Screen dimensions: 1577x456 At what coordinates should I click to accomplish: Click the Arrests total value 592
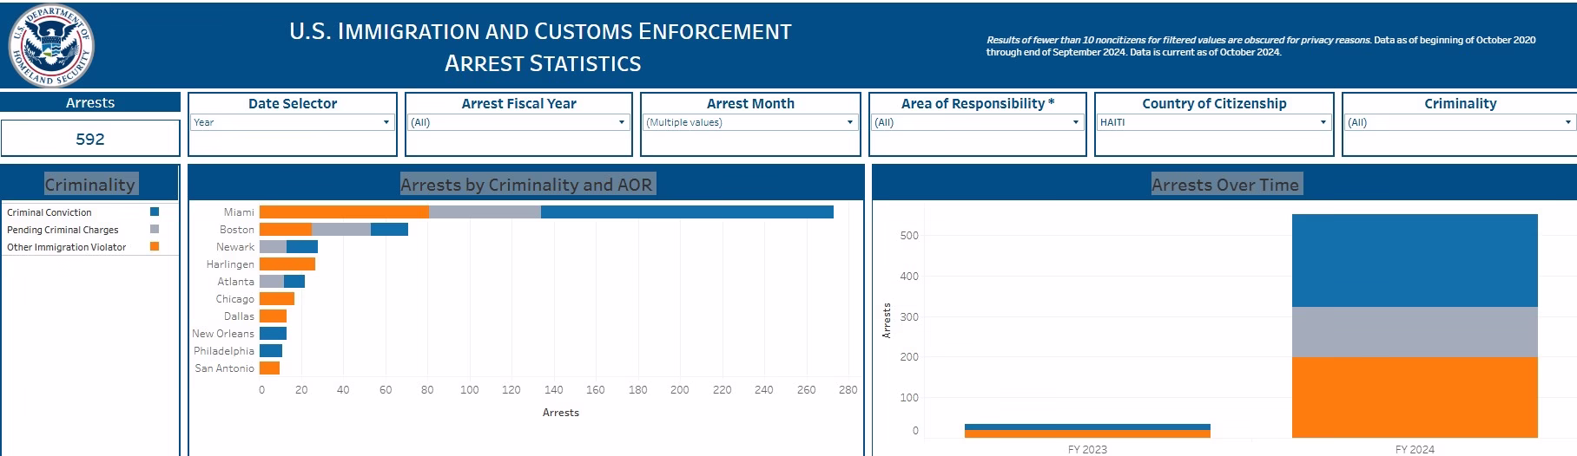click(90, 139)
